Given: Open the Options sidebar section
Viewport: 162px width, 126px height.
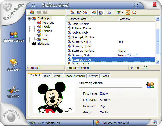Looking at the screenshot, I should (13, 92).
